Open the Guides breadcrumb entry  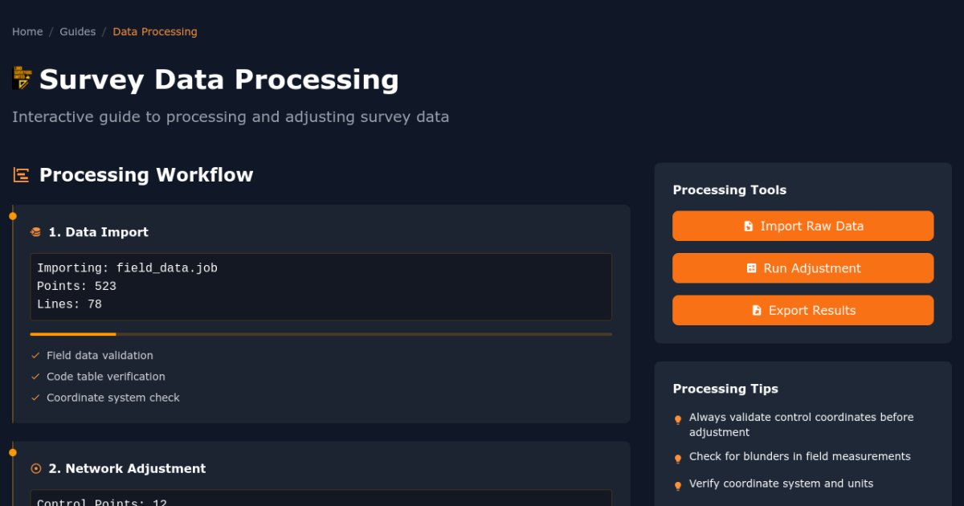click(x=78, y=31)
